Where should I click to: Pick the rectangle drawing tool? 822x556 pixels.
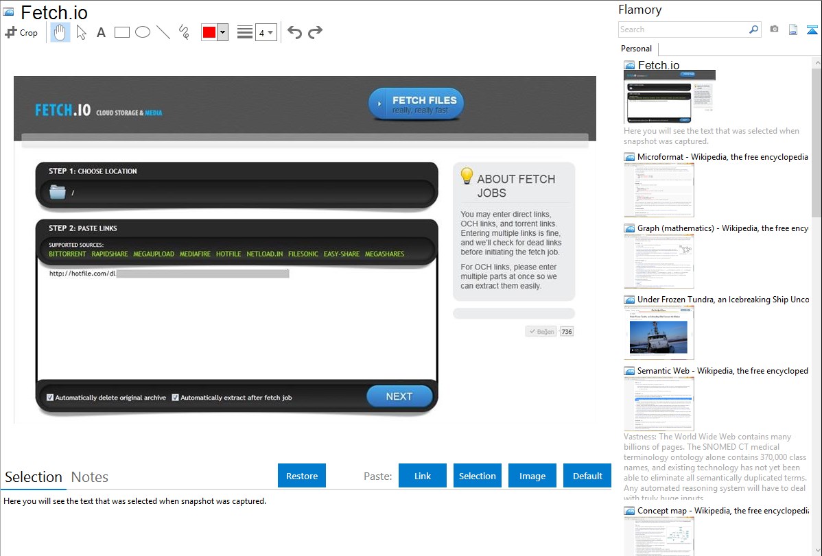pos(121,32)
